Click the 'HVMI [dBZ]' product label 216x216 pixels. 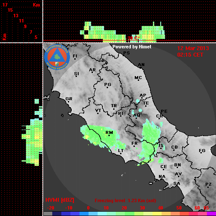pyautogui.click(x=60, y=200)
